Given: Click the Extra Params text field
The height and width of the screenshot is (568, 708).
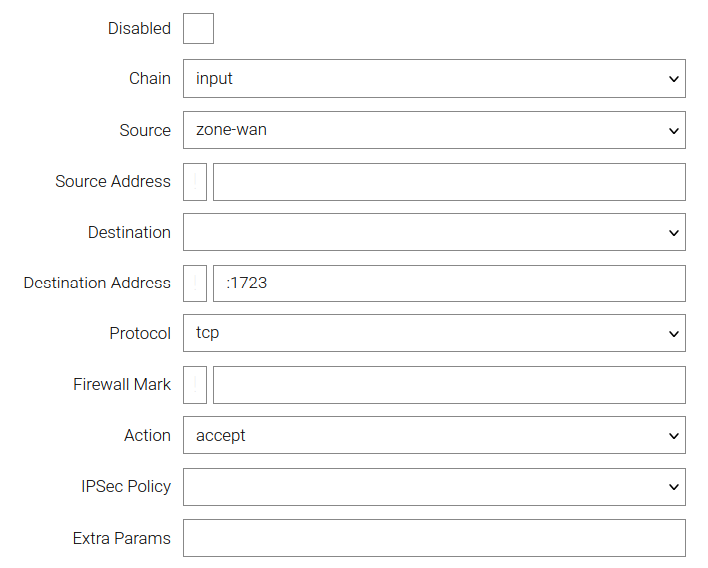Looking at the screenshot, I should (x=433, y=538).
